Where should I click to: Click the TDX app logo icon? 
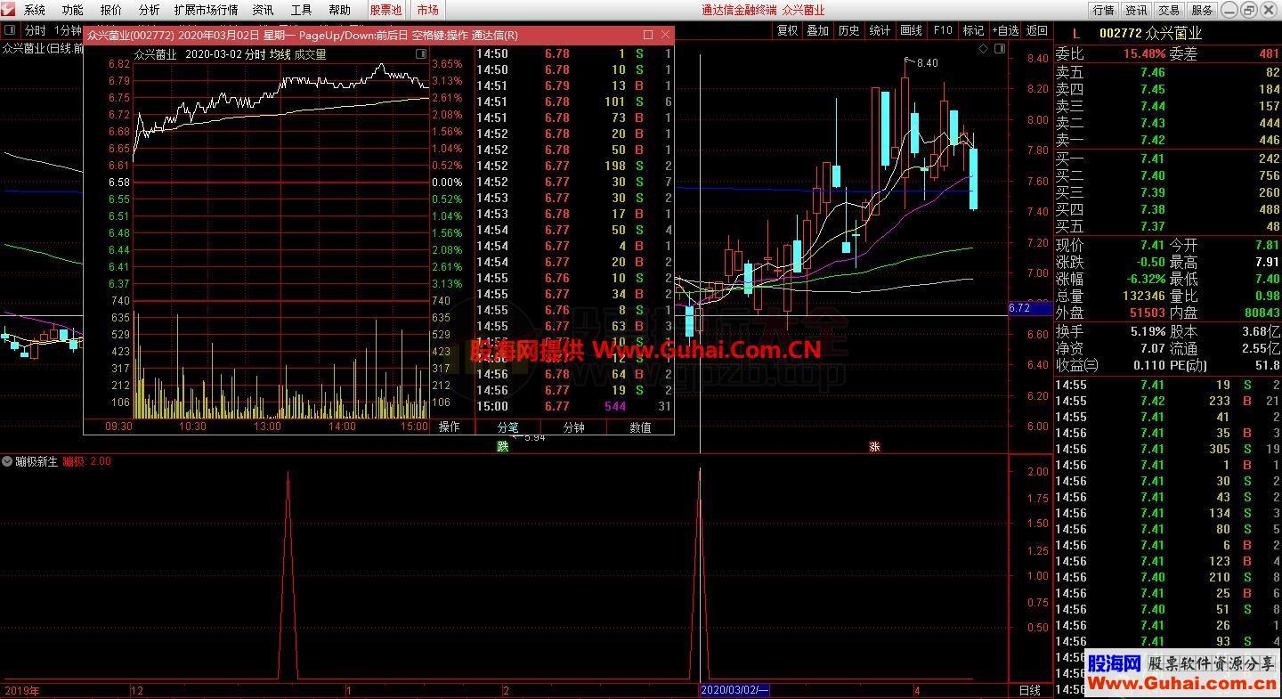click(x=8, y=10)
